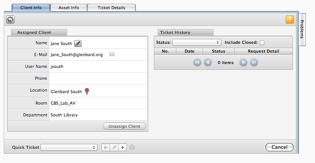
Task: Enable the Include Closed checkbox
Action: click(x=262, y=43)
